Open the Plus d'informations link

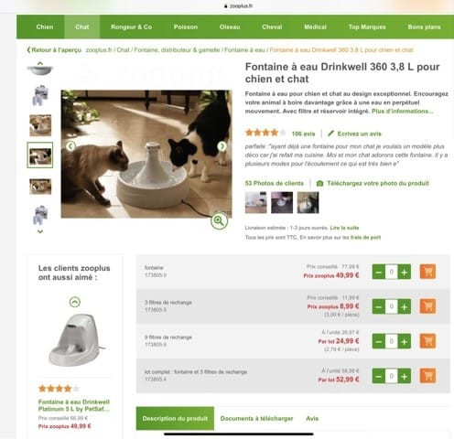pos(403,112)
